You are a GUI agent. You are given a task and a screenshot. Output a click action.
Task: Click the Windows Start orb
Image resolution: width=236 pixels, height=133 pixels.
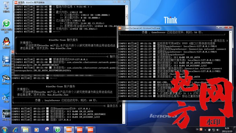coord(4,130)
